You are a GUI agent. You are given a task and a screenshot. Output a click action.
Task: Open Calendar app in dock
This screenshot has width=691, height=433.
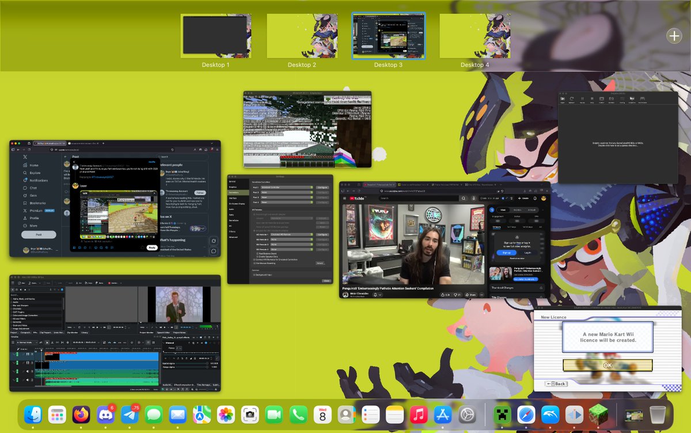(323, 415)
